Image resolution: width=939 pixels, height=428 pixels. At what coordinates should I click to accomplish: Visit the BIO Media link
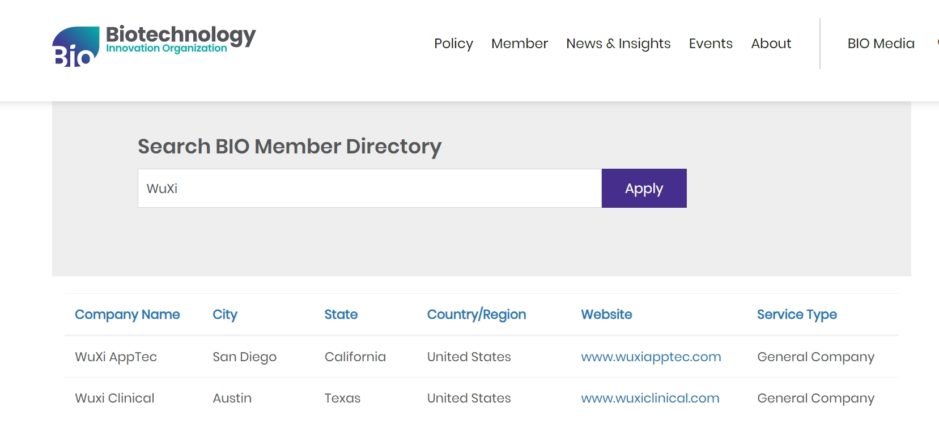881,44
